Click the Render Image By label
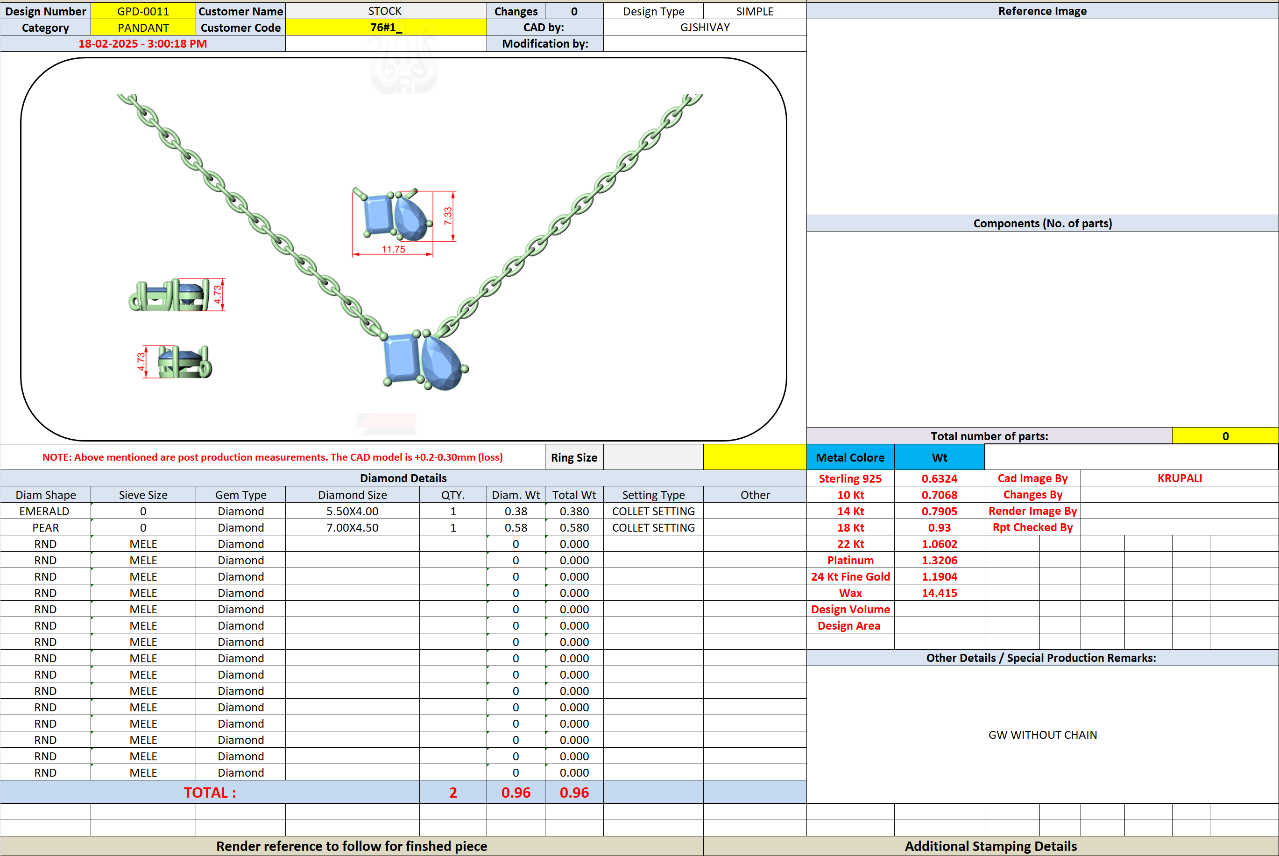This screenshot has height=856, width=1279. click(x=1032, y=512)
